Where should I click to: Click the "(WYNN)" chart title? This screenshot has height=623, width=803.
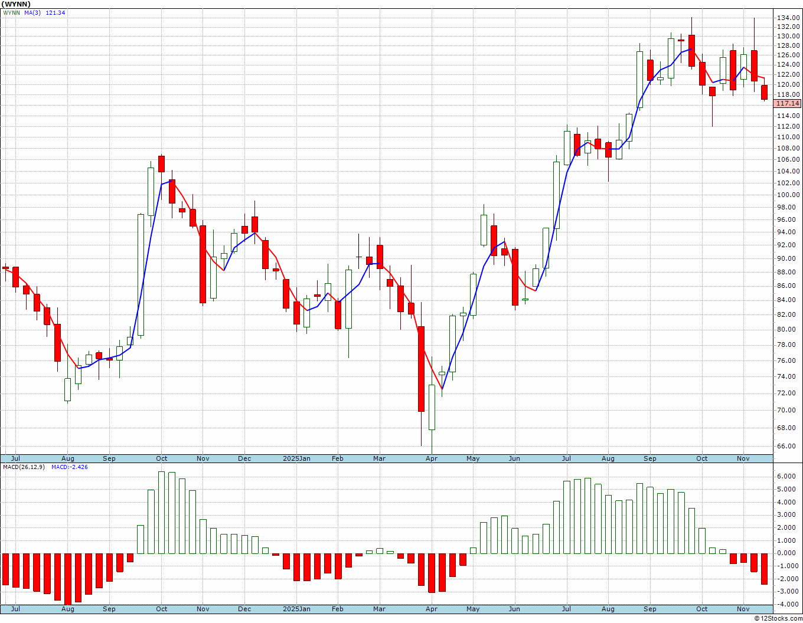click(16, 4)
